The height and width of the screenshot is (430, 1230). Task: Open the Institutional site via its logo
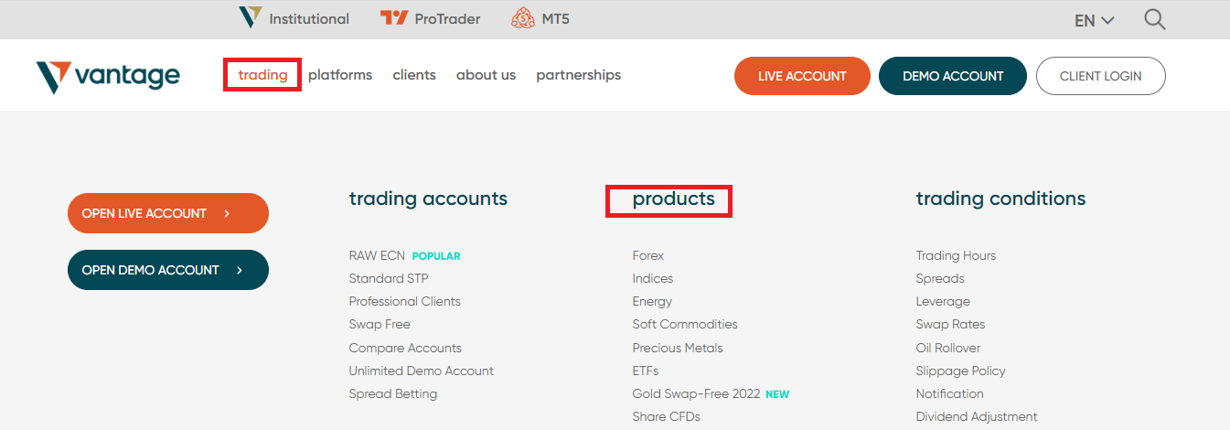[x=250, y=17]
